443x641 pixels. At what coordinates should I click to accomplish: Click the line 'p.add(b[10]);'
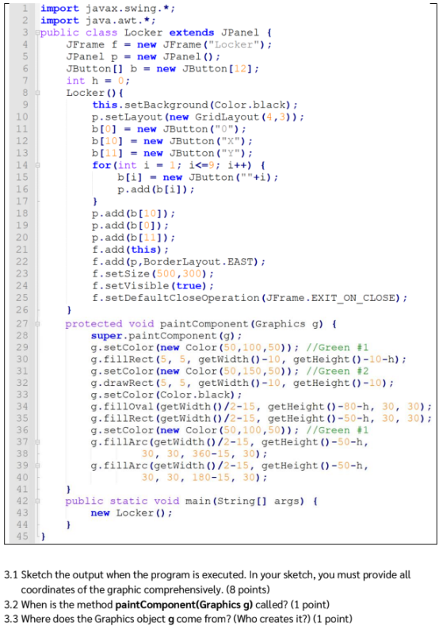pos(133,214)
